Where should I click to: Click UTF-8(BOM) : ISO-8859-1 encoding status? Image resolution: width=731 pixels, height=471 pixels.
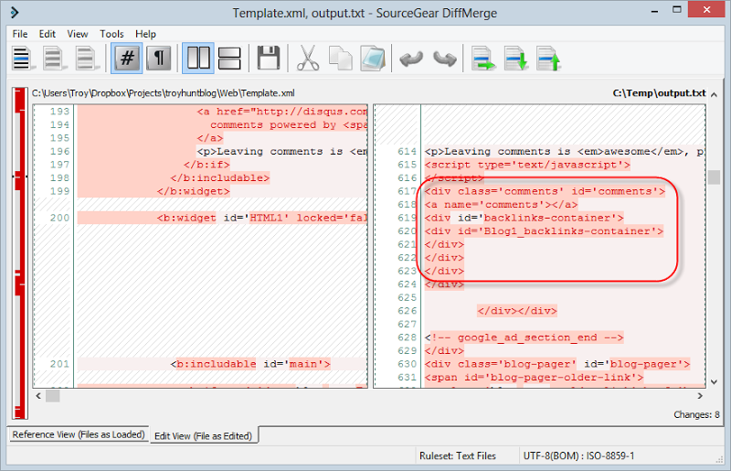(x=578, y=456)
